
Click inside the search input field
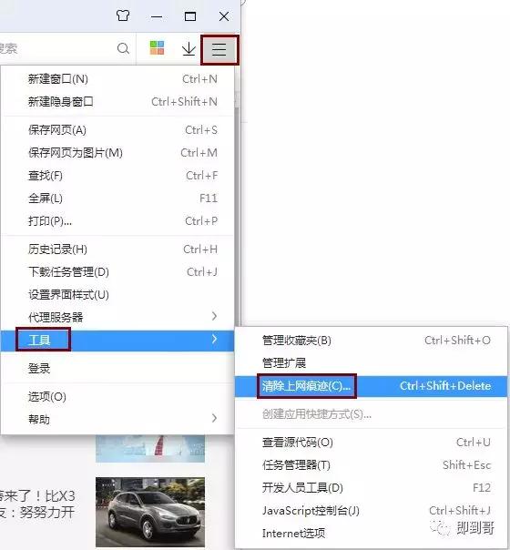pos(58,48)
